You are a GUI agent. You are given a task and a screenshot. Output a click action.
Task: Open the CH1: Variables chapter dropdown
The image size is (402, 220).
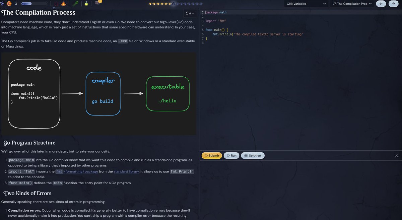tap(306, 4)
